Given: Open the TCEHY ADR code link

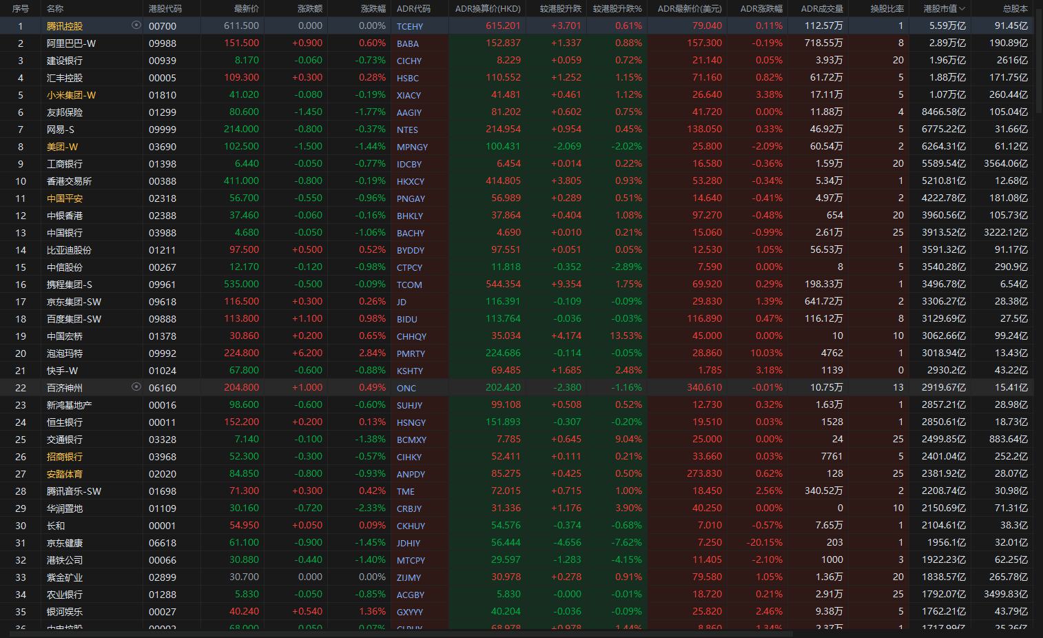Looking at the screenshot, I should tap(410, 26).
